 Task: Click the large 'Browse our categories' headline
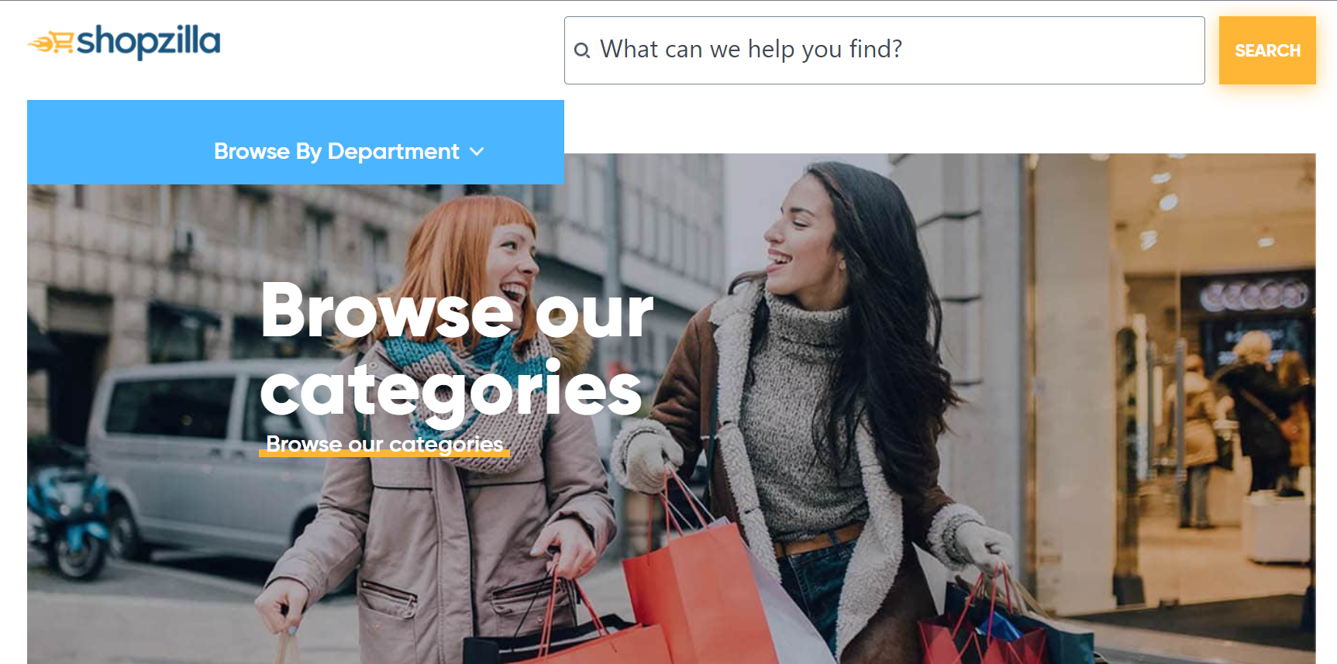[x=457, y=349]
